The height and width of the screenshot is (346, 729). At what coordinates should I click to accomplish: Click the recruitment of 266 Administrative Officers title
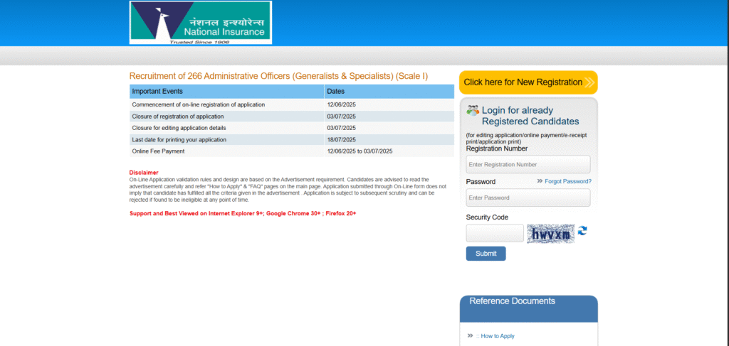278,76
